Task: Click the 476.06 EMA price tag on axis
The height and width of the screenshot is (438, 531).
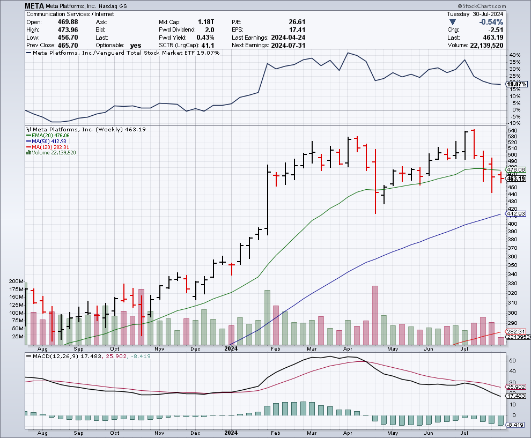Action: pos(517,169)
